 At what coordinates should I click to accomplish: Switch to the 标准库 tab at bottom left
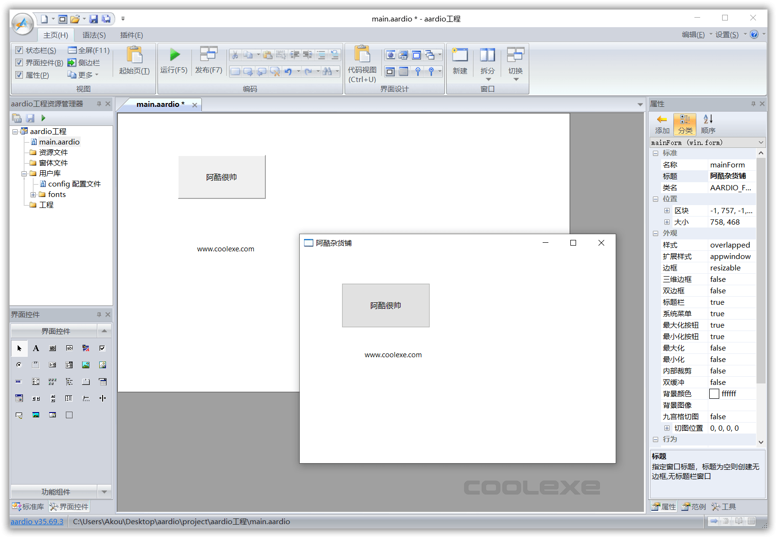pos(28,507)
